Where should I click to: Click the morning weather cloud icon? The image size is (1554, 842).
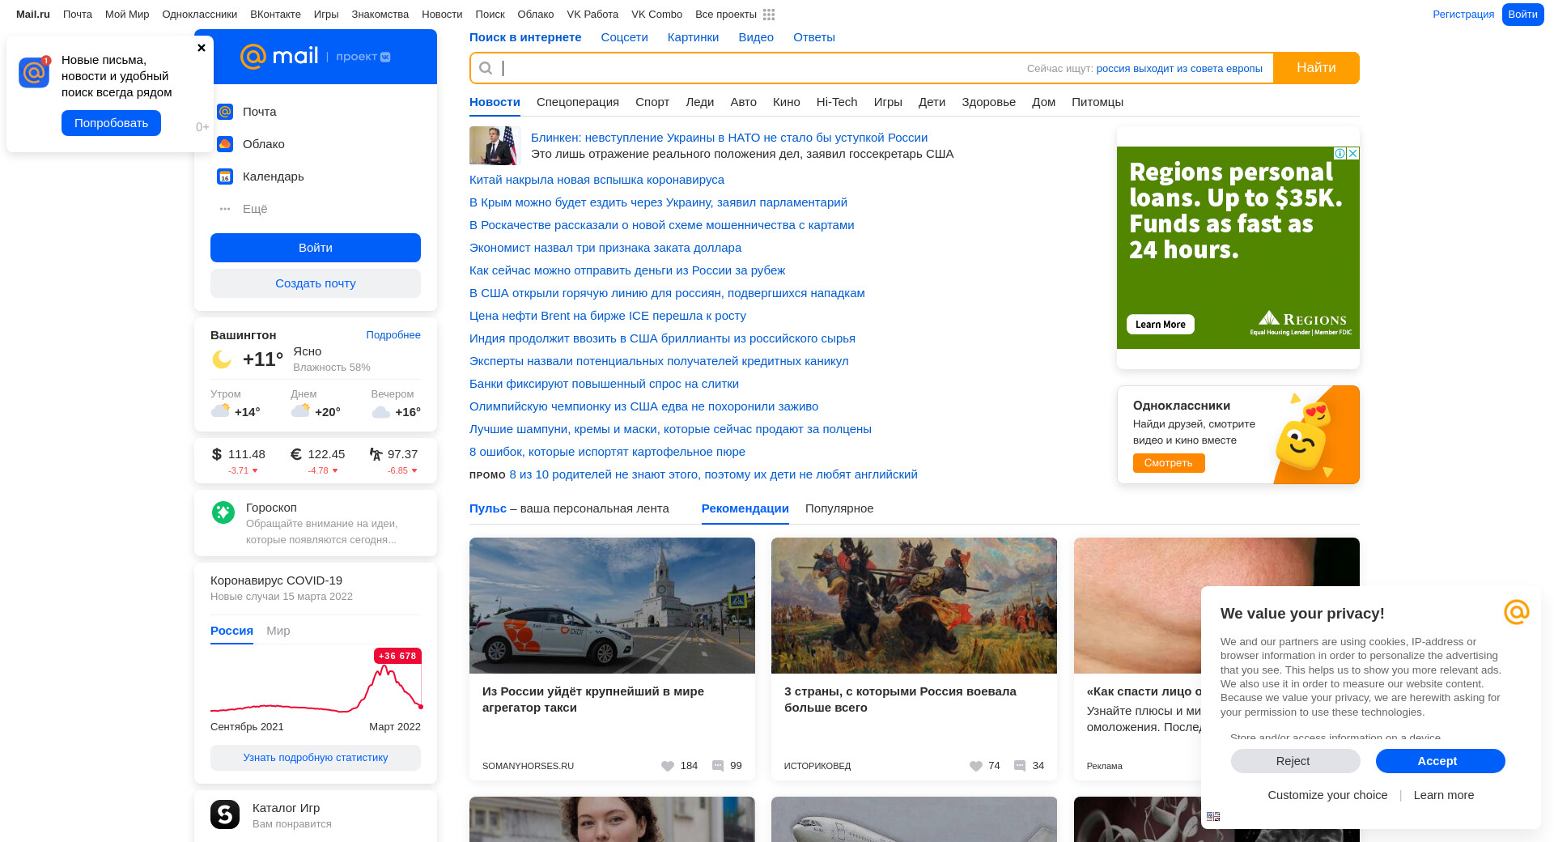[x=220, y=410]
